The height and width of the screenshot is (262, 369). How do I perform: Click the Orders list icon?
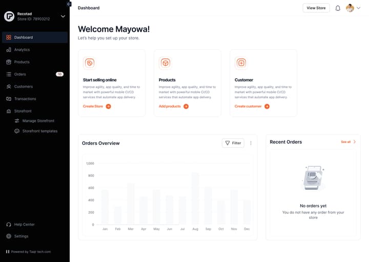(9, 74)
